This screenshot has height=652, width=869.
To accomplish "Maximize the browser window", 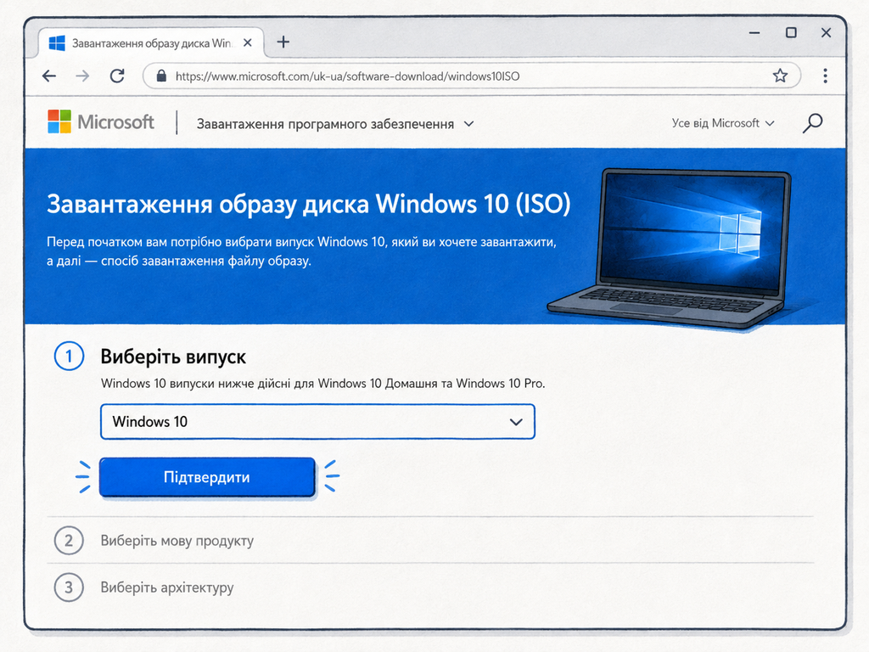I will (x=792, y=33).
